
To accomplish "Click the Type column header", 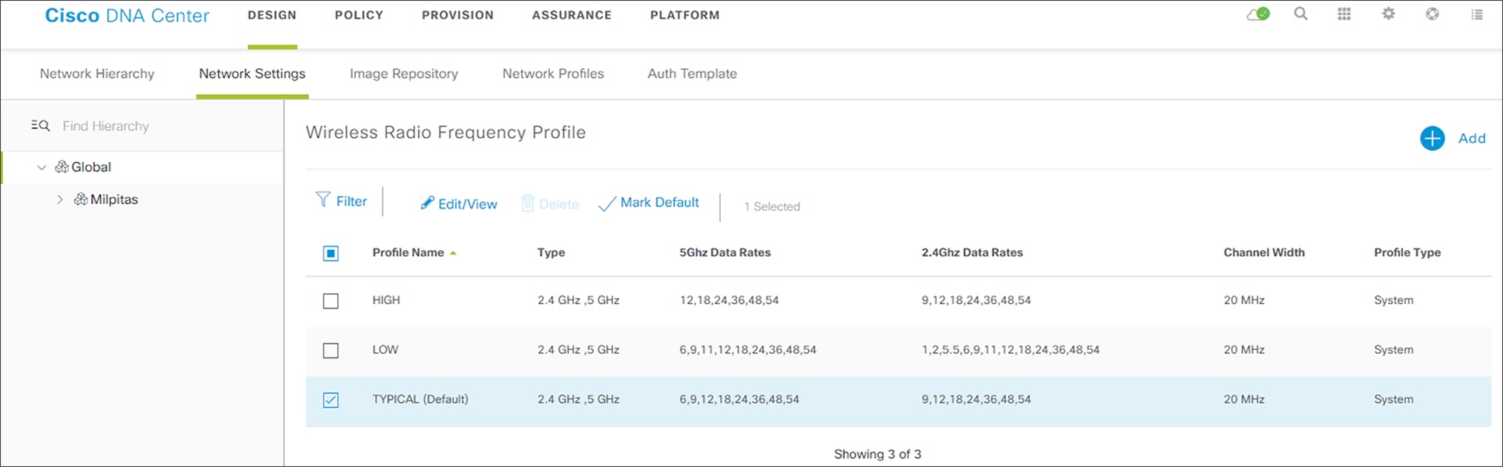I will 551,253.
